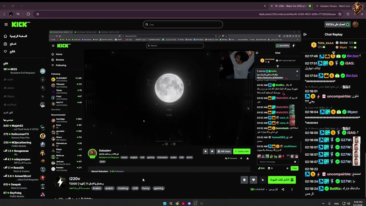Open recommended channel Deepak

[24, 186]
